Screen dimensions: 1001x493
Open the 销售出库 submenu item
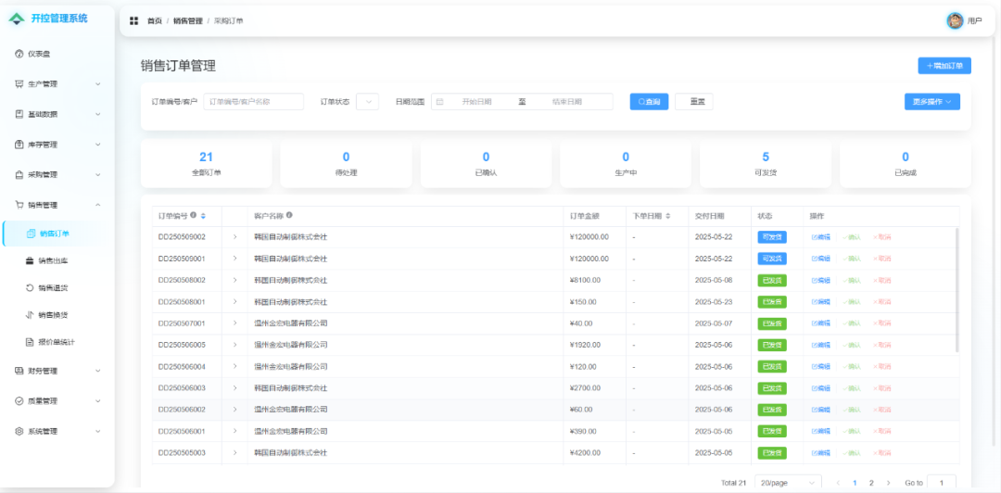(x=57, y=260)
